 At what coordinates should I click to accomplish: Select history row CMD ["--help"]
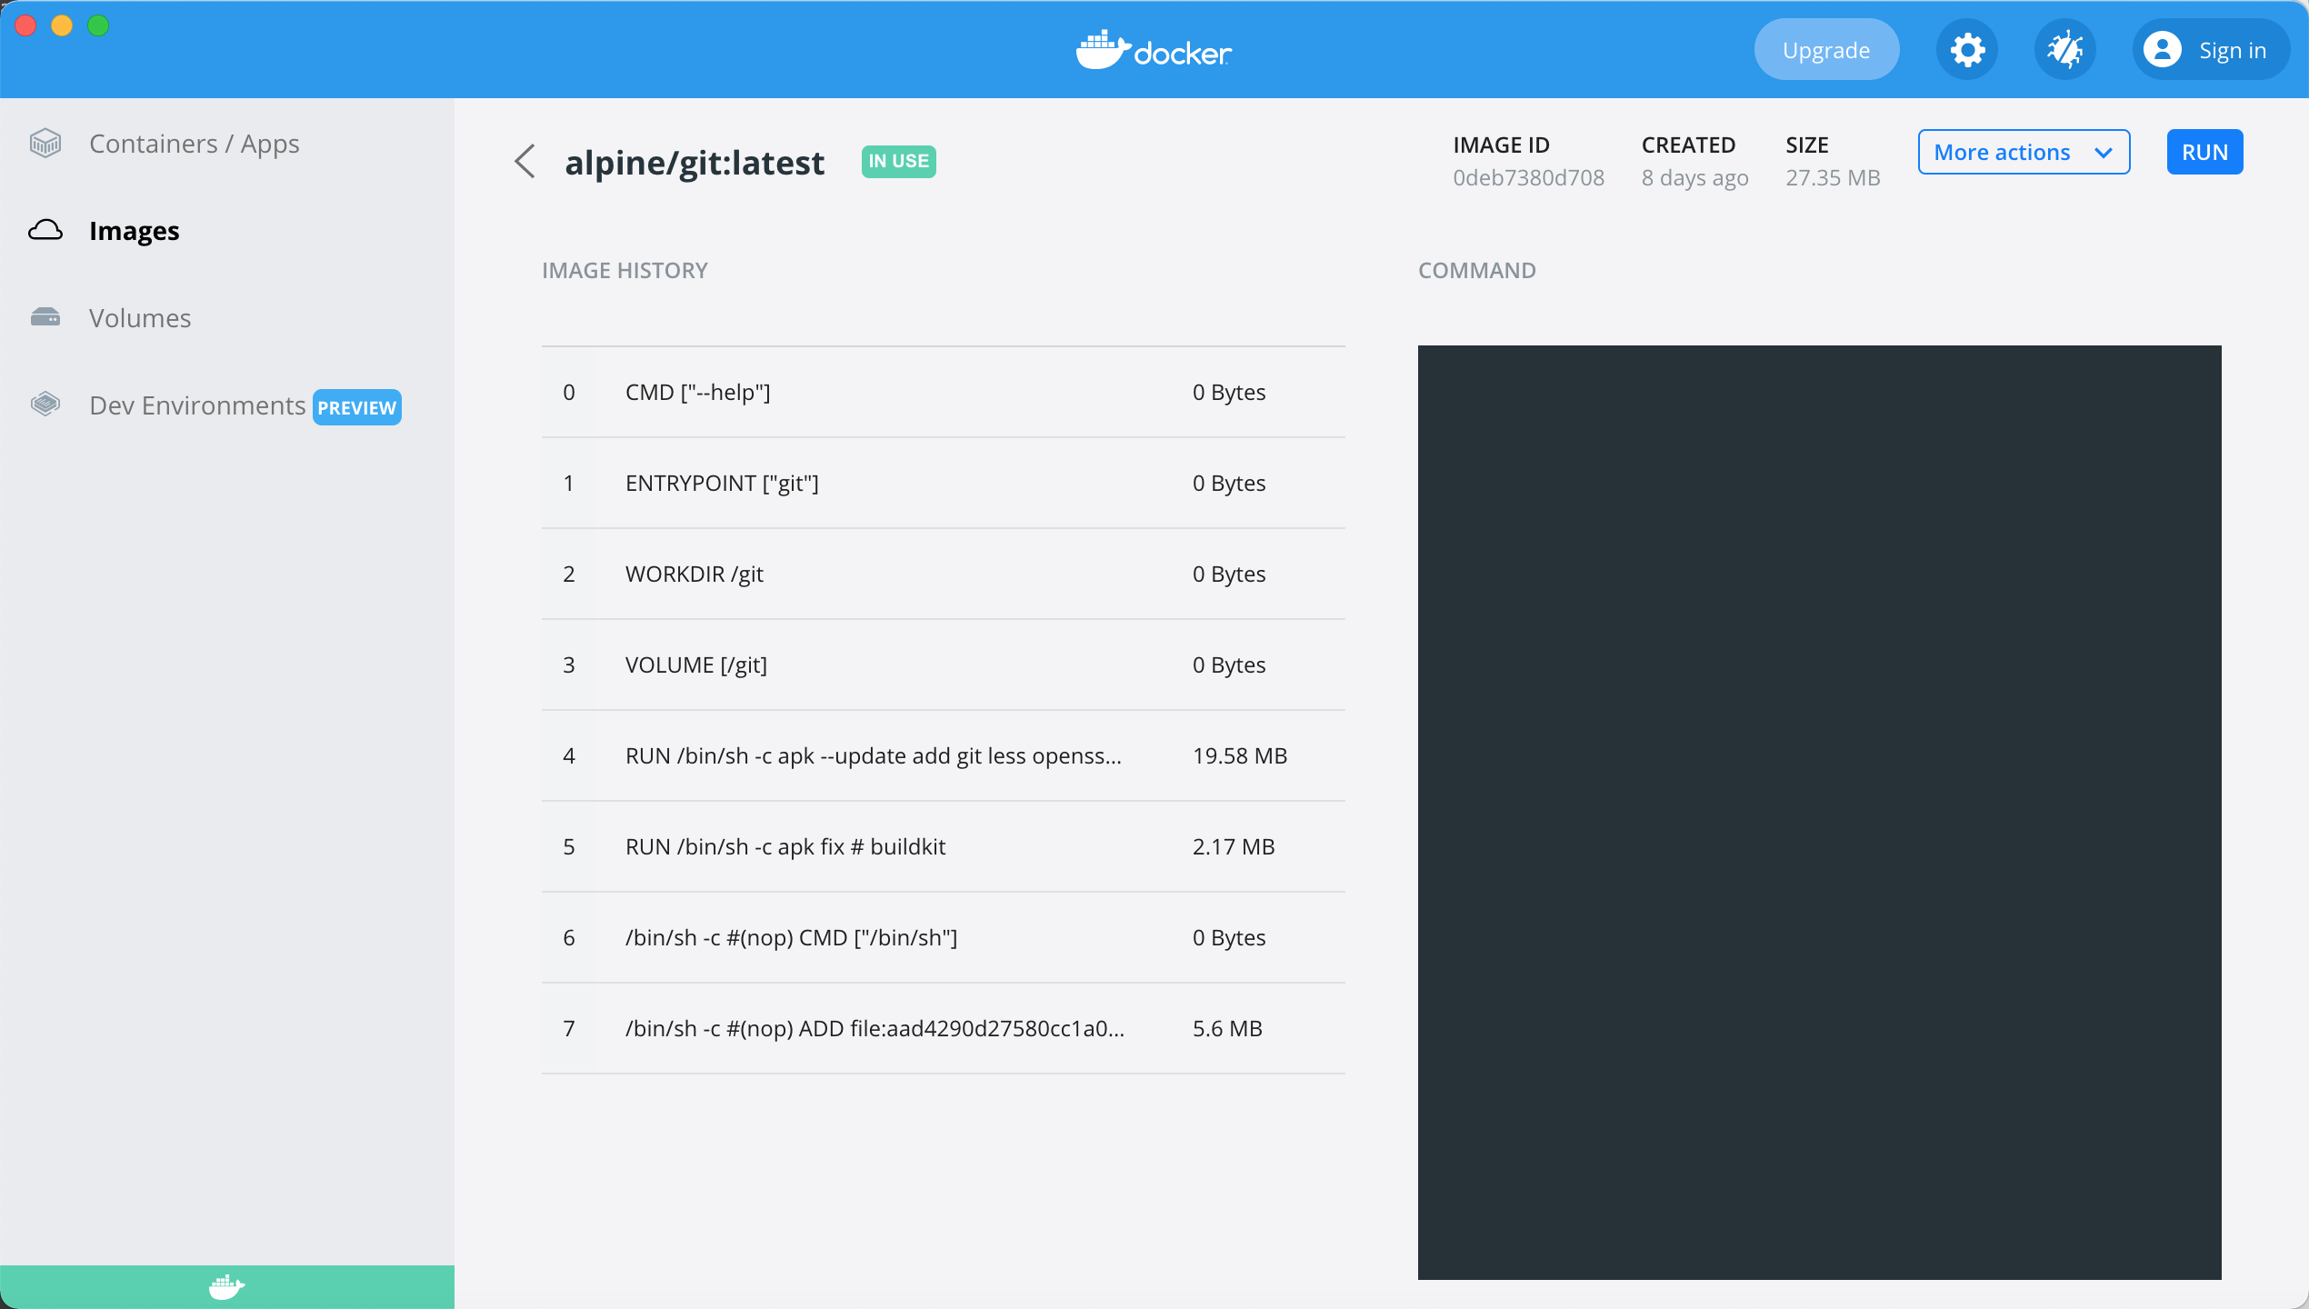(944, 392)
